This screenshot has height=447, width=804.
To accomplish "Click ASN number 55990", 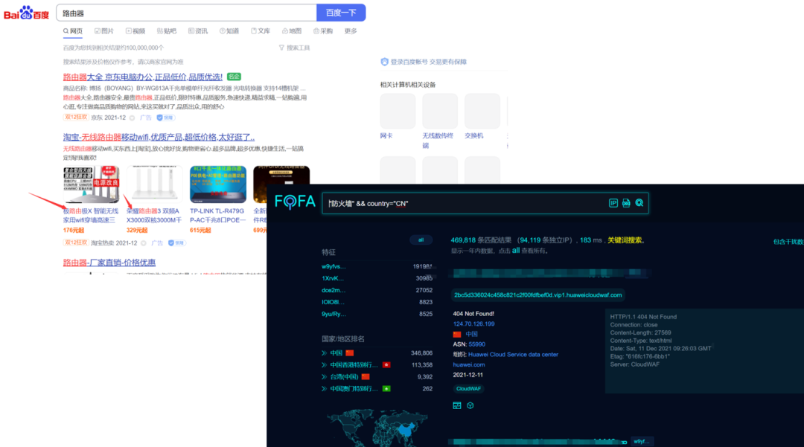I will point(477,344).
